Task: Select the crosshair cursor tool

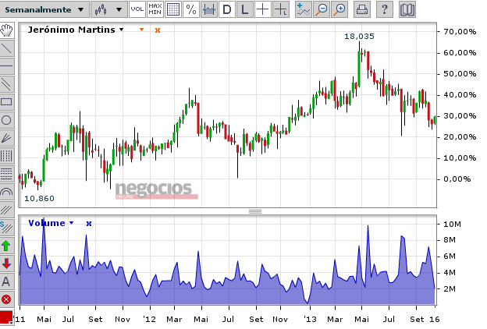Action: (x=263, y=9)
